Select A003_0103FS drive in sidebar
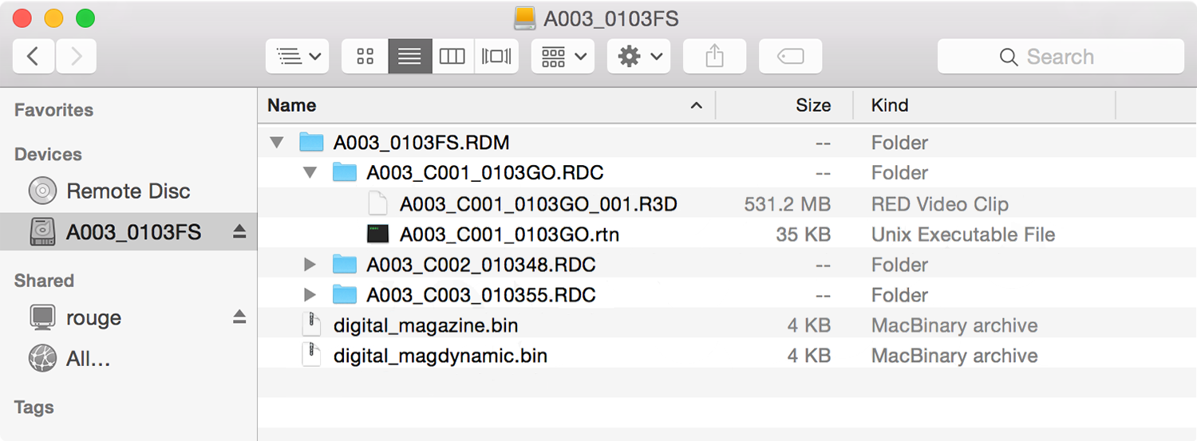The width and height of the screenshot is (1197, 441). [128, 232]
